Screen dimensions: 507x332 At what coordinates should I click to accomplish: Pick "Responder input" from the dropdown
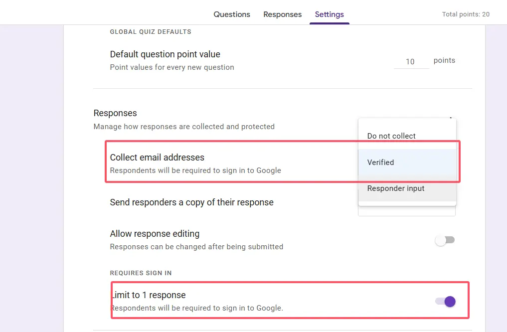click(396, 188)
